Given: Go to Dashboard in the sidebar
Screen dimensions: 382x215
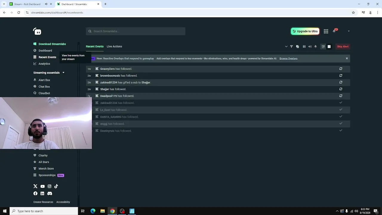Looking at the screenshot, I should coord(43,50).
